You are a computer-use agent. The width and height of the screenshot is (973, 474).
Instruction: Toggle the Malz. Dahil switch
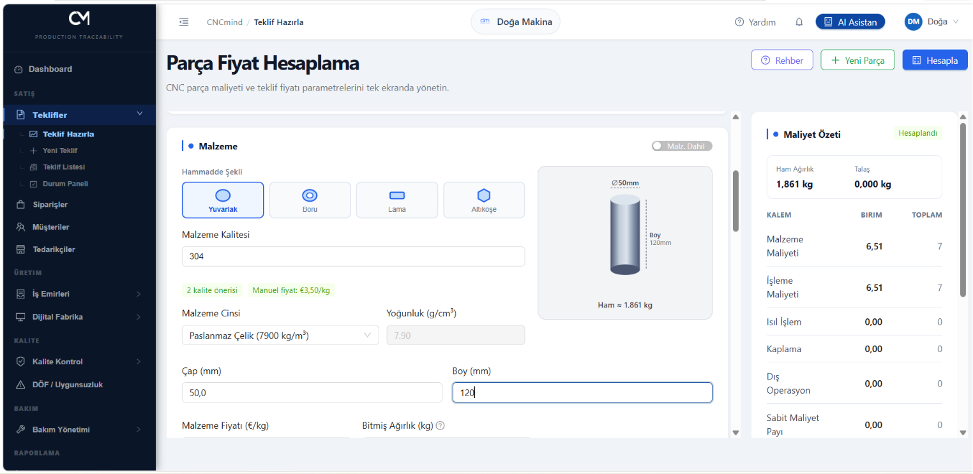click(681, 146)
